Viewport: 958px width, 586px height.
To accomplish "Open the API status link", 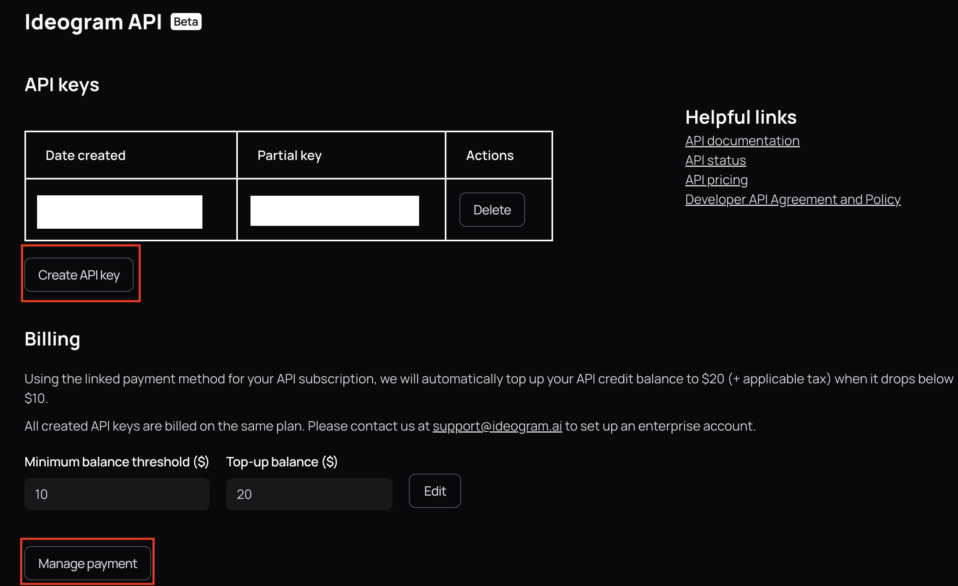I will pos(715,160).
